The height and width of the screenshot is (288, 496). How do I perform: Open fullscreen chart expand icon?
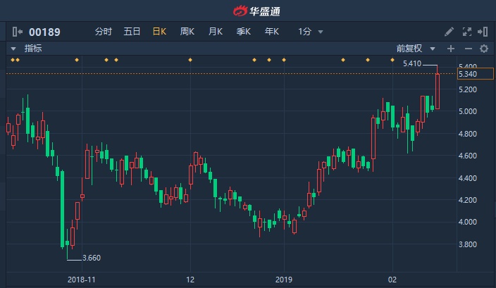(x=467, y=32)
